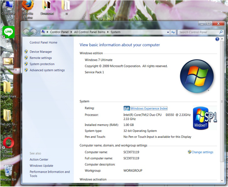The height and width of the screenshot is (187, 228).
Task: Go to Control Panel Home
Action: click(43, 43)
